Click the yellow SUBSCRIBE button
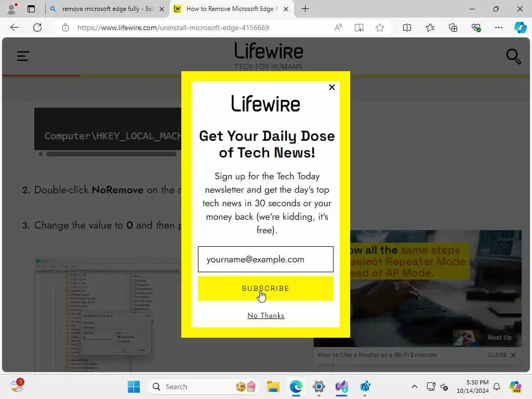Image resolution: width=532 pixels, height=399 pixels. click(265, 288)
